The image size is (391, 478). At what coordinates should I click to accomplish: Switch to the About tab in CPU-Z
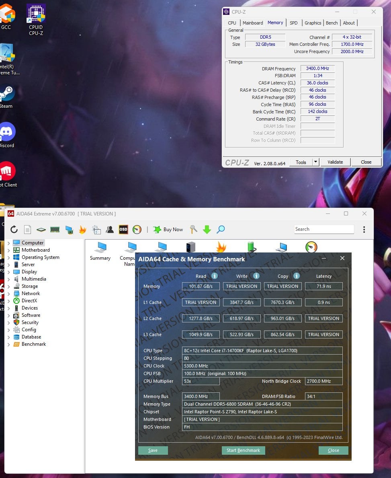349,23
